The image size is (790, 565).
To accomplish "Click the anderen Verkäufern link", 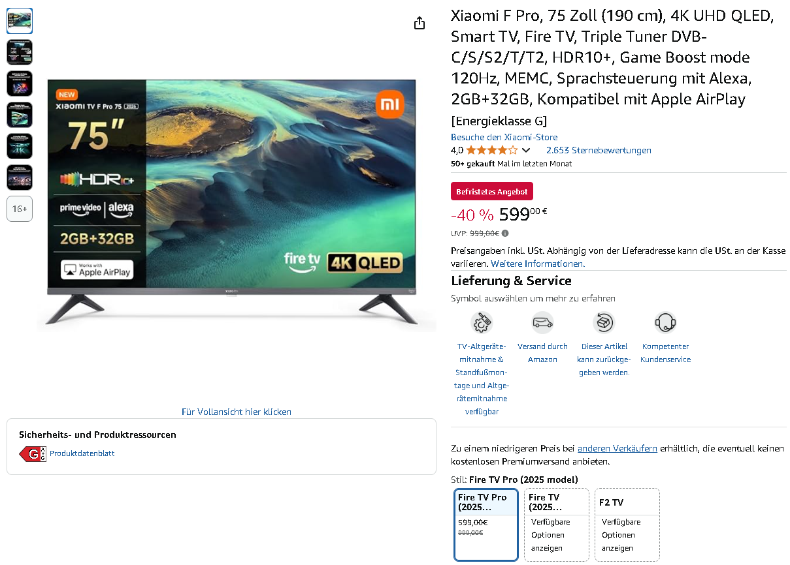I will pos(617,448).
